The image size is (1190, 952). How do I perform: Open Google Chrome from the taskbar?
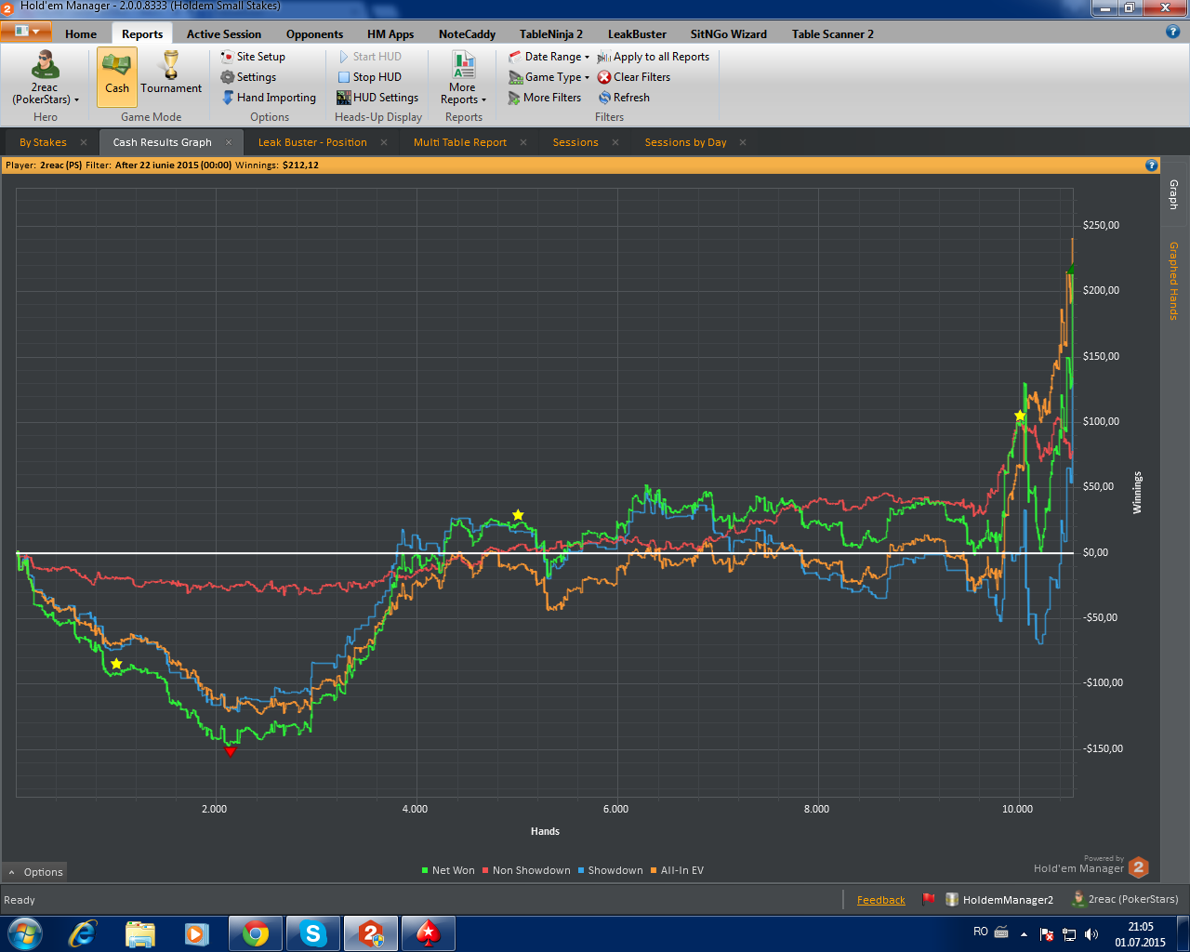point(256,933)
